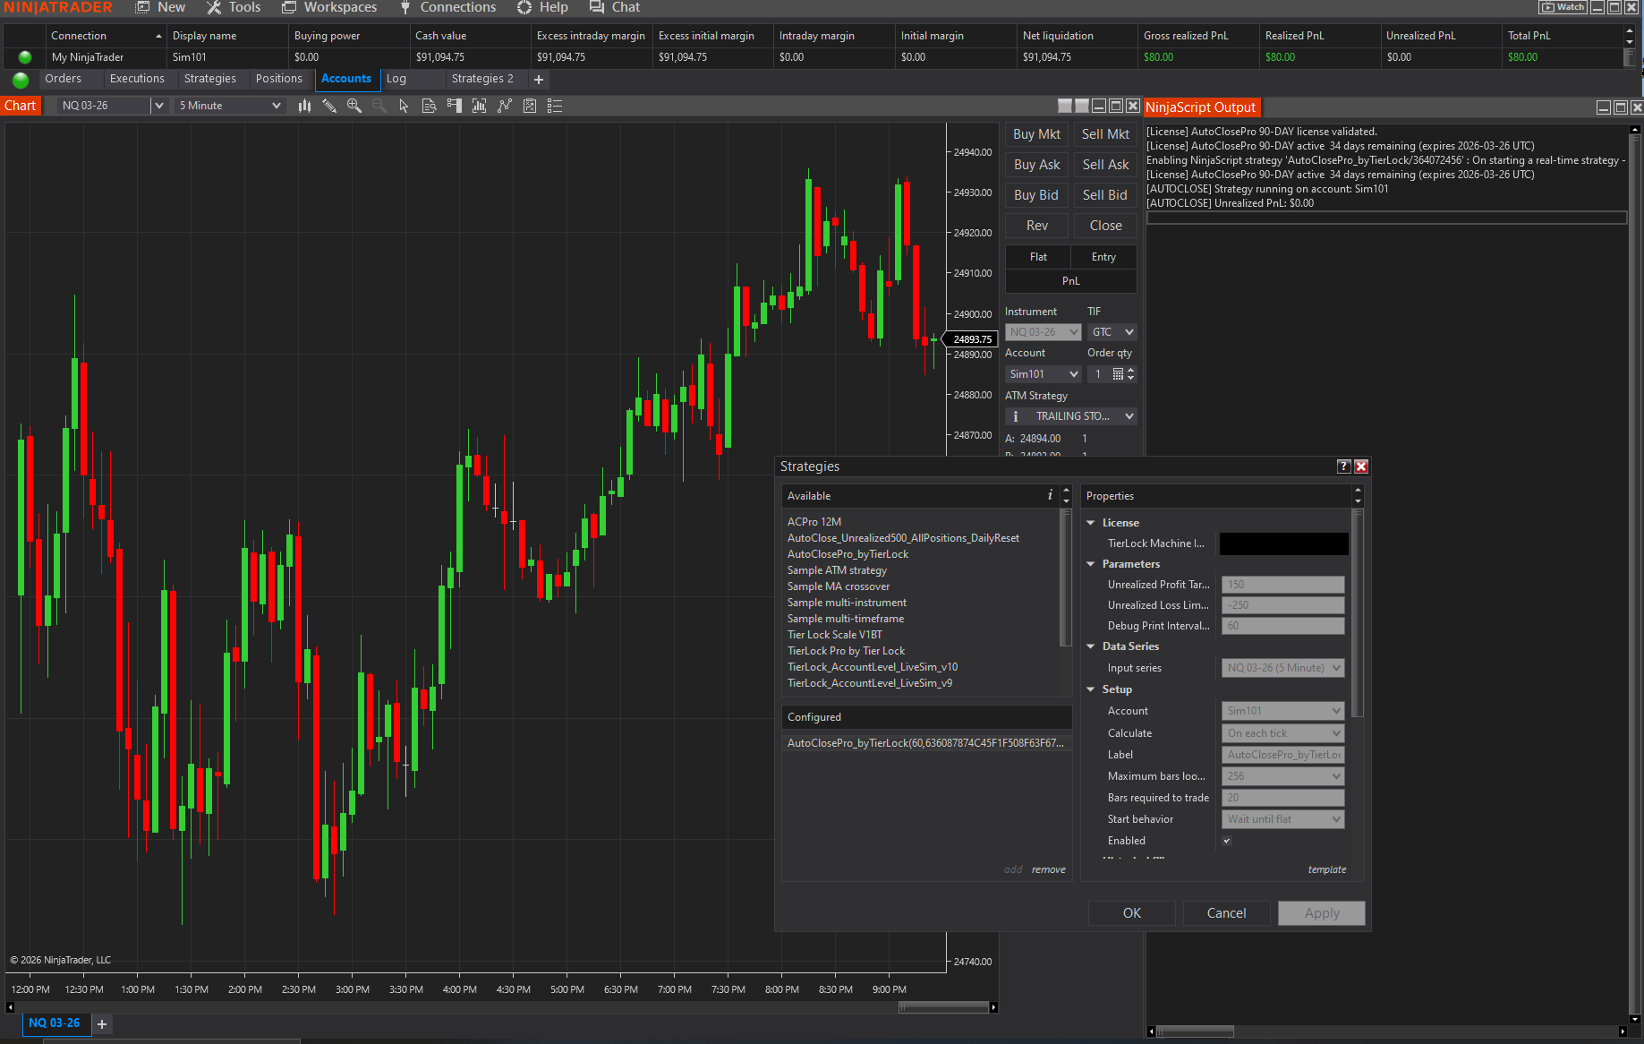Image resolution: width=1644 pixels, height=1044 pixels.
Task: Click the Apply button in Strategies dialog
Action: pyautogui.click(x=1321, y=912)
